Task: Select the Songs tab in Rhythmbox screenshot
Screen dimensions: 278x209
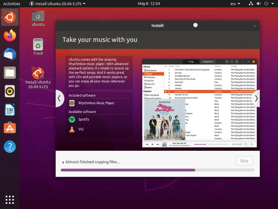Action: pyautogui.click(x=191, y=62)
